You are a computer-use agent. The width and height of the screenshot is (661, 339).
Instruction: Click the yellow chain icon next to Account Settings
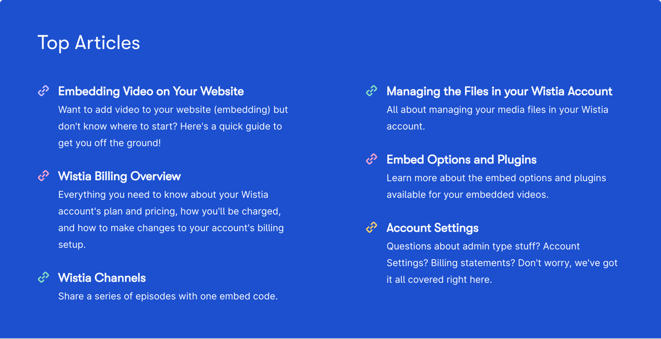(372, 228)
